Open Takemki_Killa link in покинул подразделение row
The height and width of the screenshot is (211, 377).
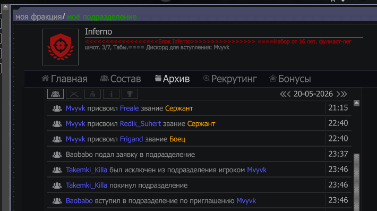tap(87, 185)
